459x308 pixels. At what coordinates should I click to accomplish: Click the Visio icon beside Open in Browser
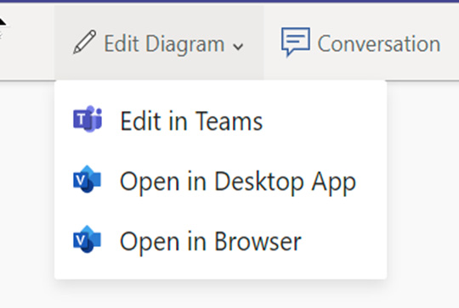[x=87, y=239]
